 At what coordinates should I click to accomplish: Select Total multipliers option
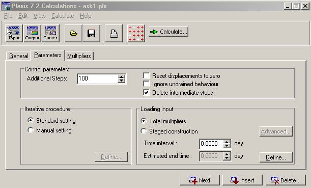[144, 121]
